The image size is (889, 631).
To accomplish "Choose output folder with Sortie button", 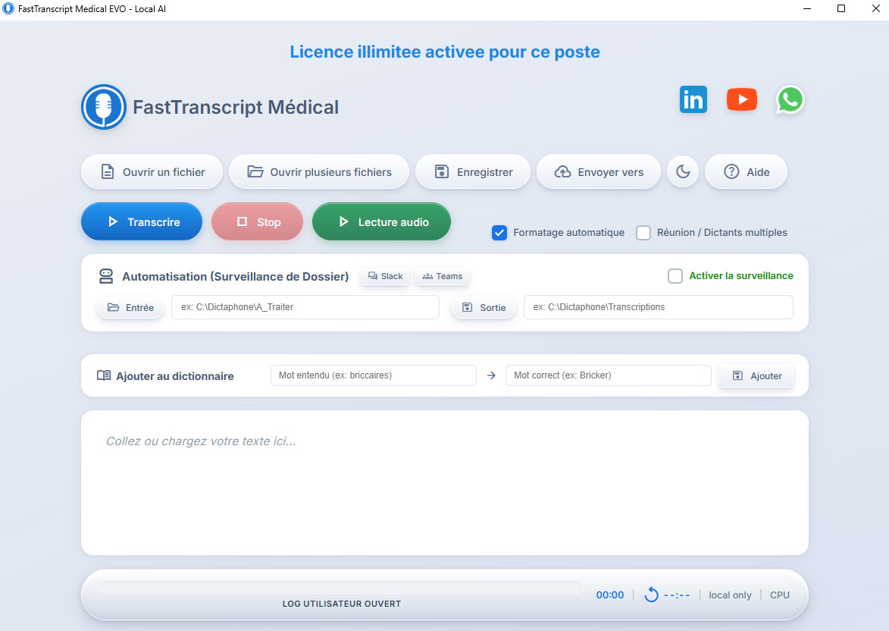I will (484, 308).
